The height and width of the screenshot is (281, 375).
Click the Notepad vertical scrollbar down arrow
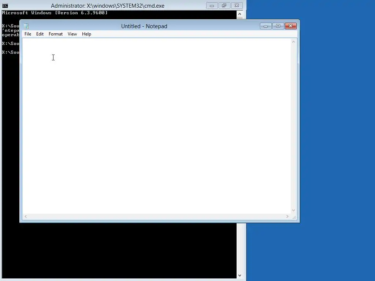click(293, 210)
